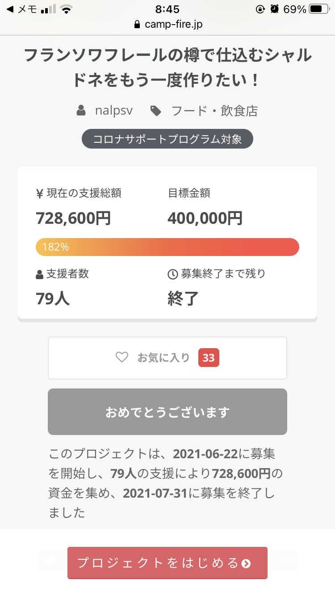Tap the person icon beside 支援者数
The image size is (335, 597).
[39, 274]
